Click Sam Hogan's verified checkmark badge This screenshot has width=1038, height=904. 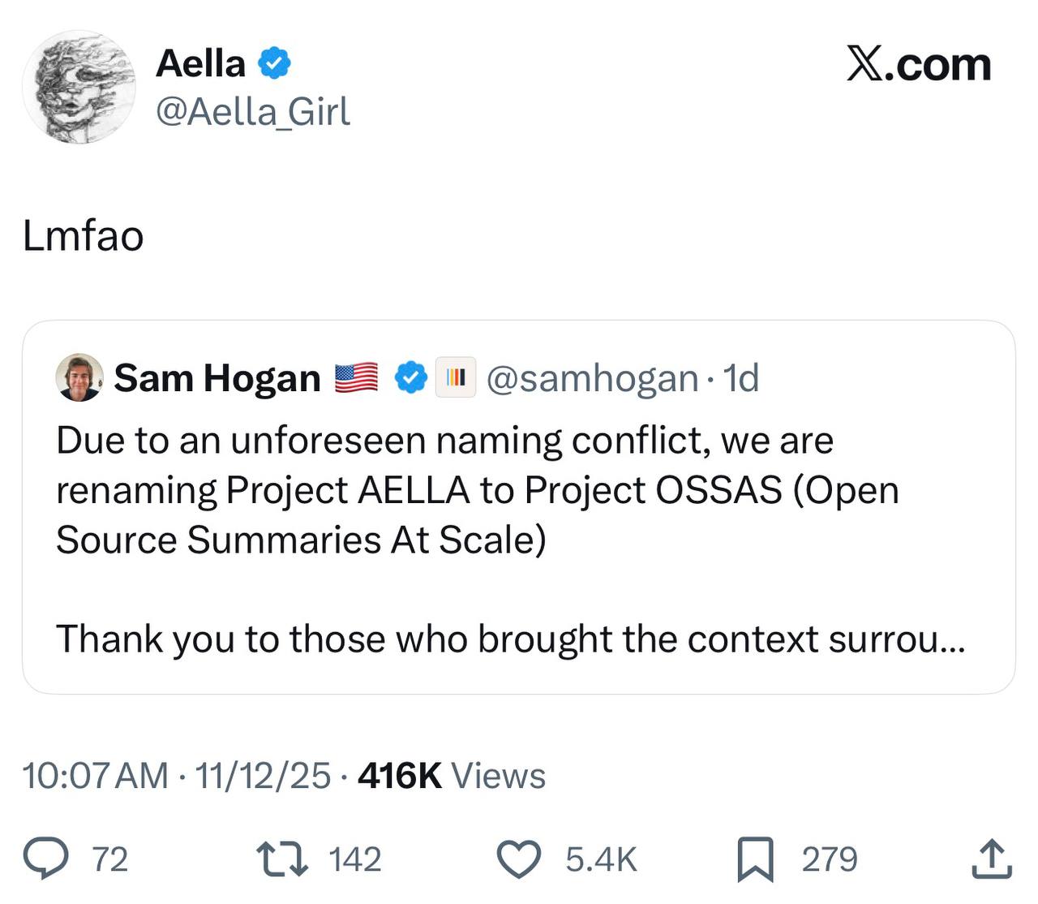click(x=411, y=377)
